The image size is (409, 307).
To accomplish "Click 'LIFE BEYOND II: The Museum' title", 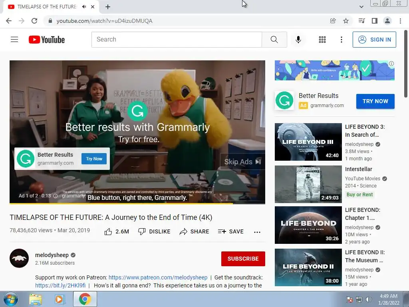I will (365, 256).
